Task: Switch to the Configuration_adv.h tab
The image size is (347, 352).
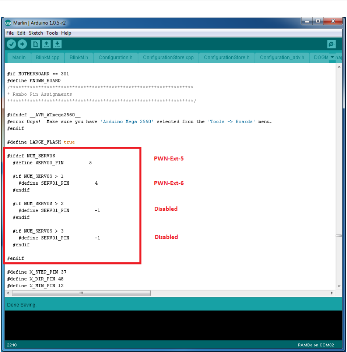Action: coord(282,58)
